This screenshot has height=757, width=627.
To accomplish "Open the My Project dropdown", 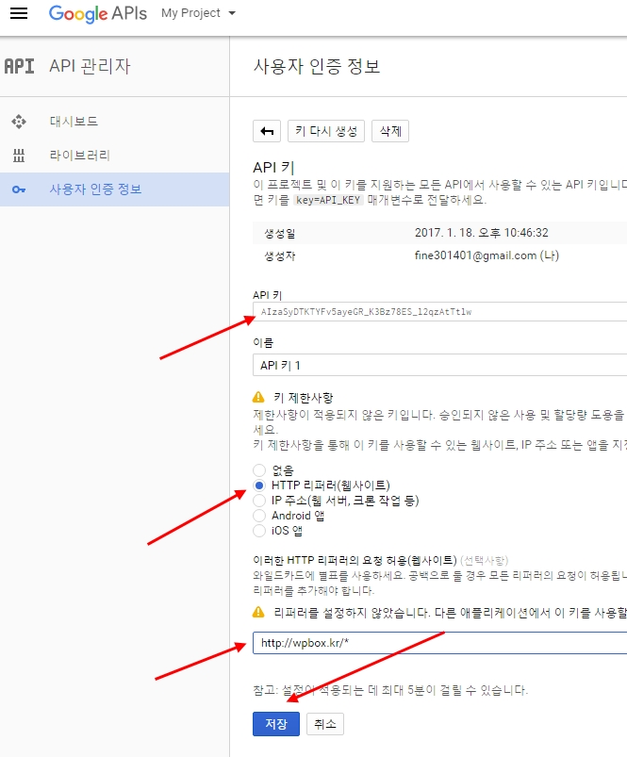I will (198, 14).
